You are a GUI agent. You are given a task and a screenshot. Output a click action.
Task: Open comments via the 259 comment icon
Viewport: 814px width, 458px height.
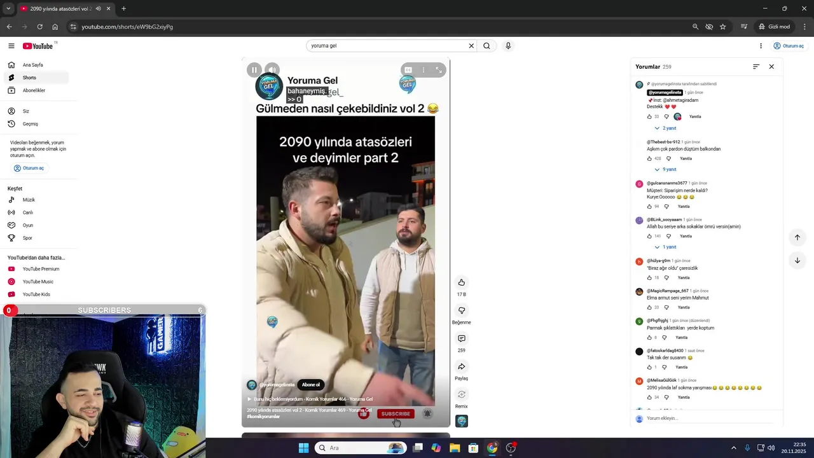(462, 338)
